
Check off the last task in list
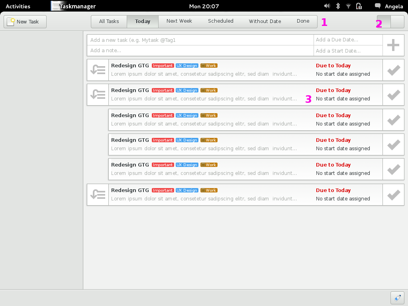click(x=393, y=195)
